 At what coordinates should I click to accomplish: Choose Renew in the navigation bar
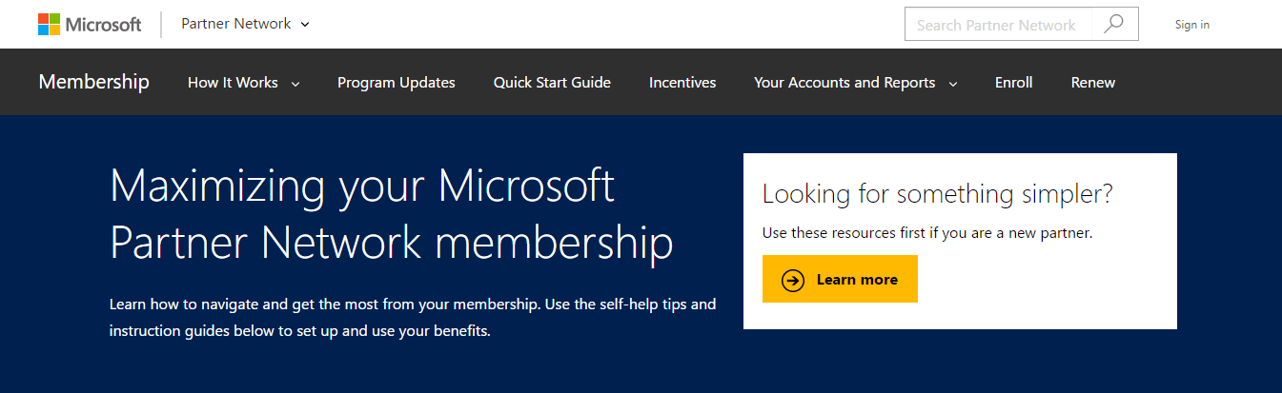pyautogui.click(x=1092, y=83)
